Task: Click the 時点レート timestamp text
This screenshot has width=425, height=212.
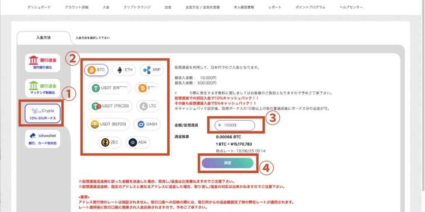Action: [x=241, y=151]
